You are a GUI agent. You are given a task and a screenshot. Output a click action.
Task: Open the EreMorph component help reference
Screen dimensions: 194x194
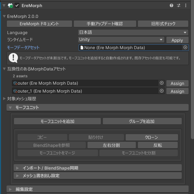(x=171, y=5)
